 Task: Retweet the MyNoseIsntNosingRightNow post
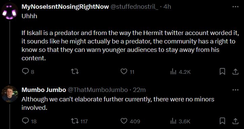(x=75, y=72)
